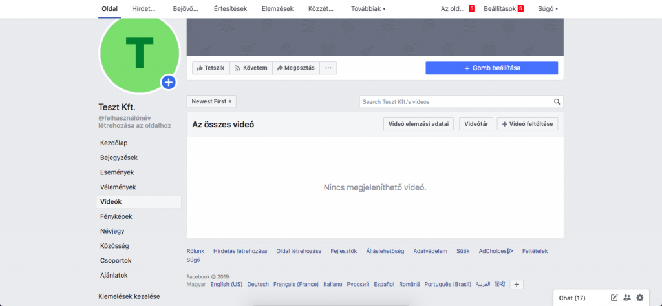Click the Sütik footer link
The height and width of the screenshot is (306, 662).
463,251
